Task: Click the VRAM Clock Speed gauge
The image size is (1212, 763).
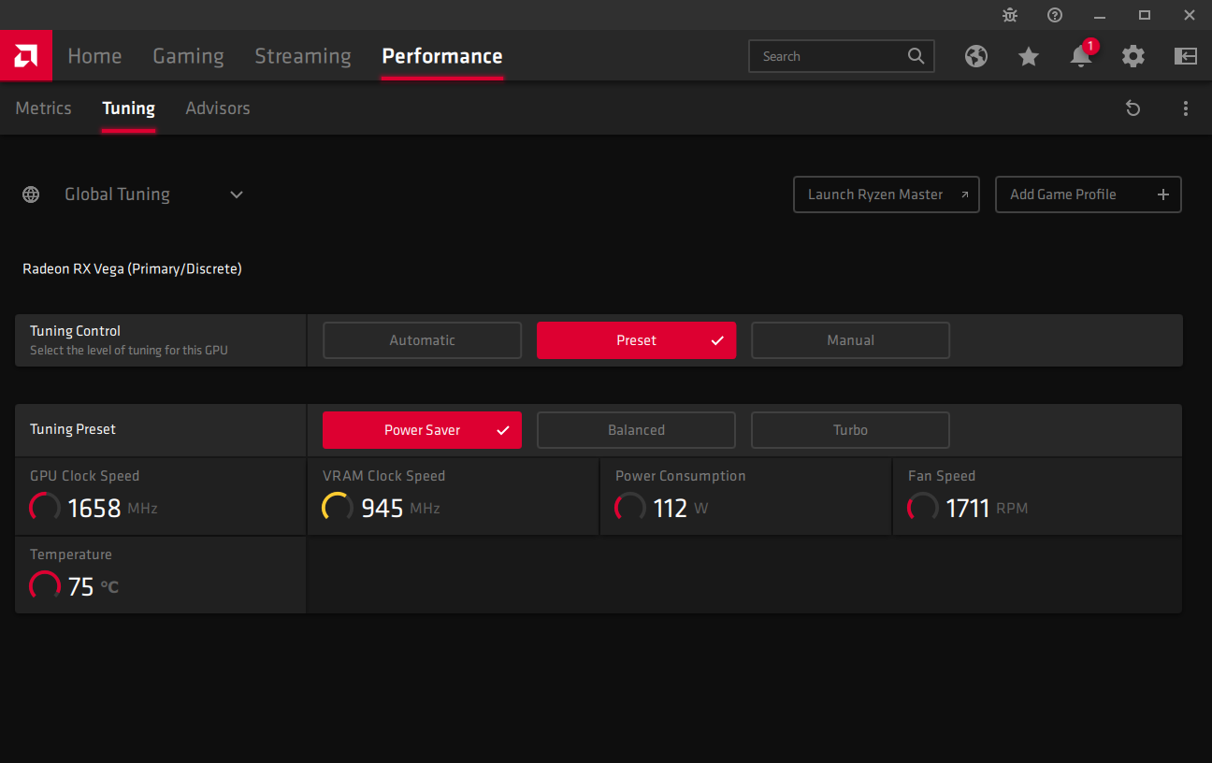Action: click(x=338, y=508)
